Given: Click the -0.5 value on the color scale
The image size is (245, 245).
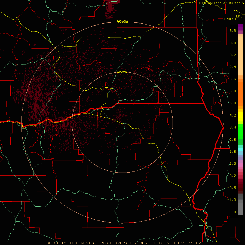Looking at the screenshot, I should tap(232, 188).
